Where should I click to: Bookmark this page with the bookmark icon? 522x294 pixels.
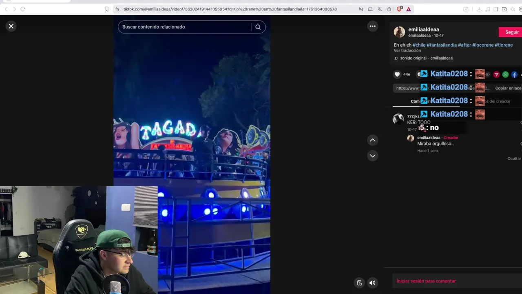(x=106, y=9)
